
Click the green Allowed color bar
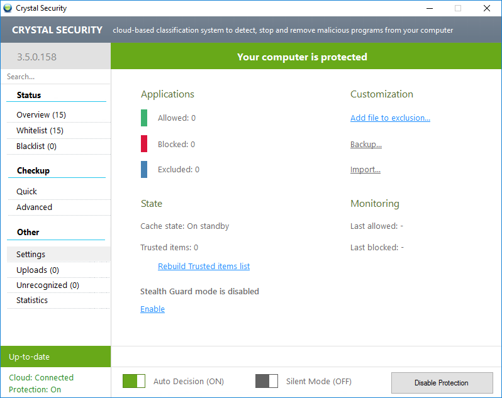[x=144, y=118]
